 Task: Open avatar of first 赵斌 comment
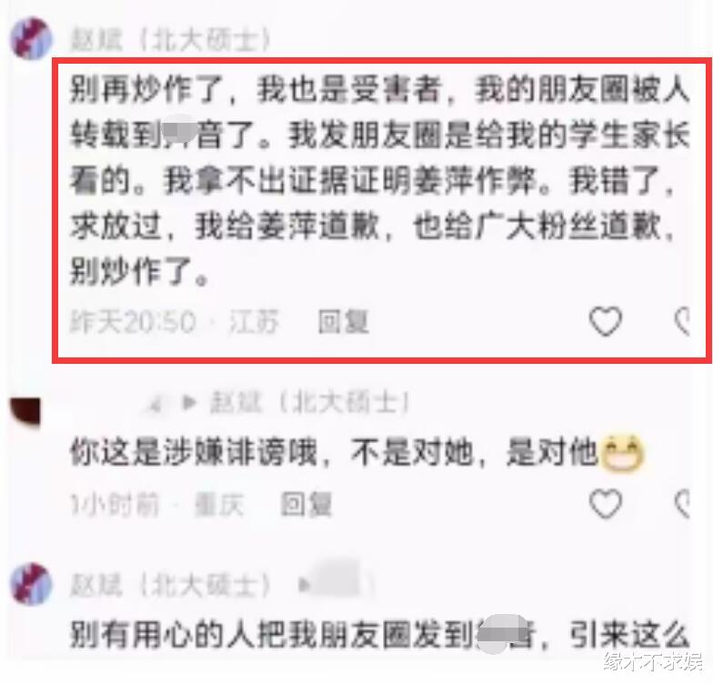click(31, 38)
